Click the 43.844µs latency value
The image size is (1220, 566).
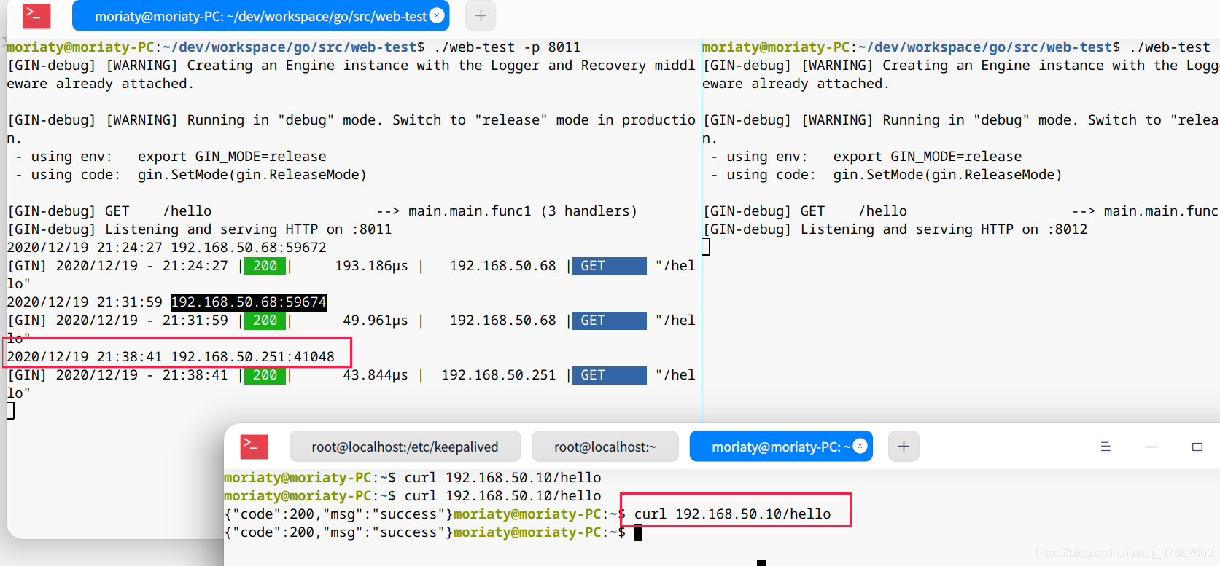coord(376,375)
